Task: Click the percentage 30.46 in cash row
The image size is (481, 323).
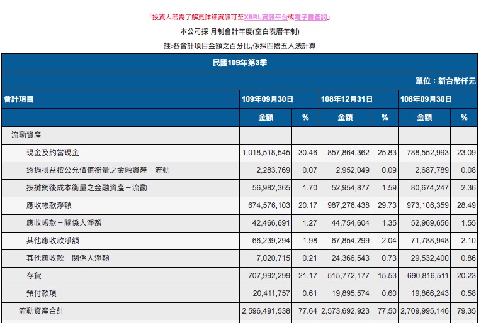Action: (x=308, y=153)
